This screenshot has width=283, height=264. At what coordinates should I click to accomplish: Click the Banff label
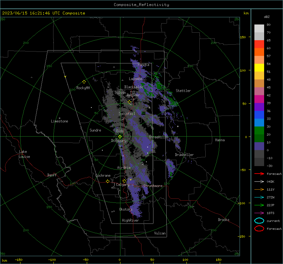pos(52,175)
